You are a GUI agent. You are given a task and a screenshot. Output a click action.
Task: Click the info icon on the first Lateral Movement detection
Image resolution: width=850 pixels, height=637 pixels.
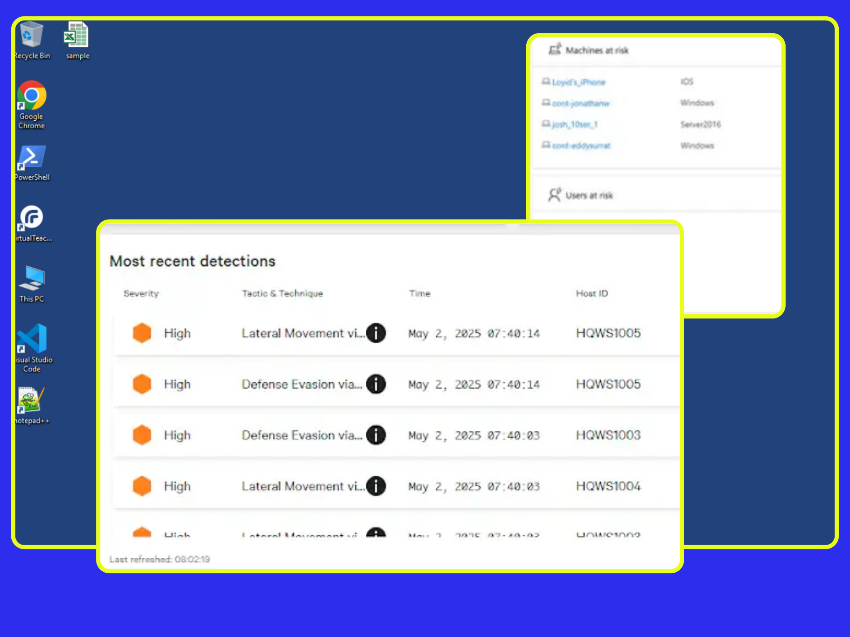376,332
